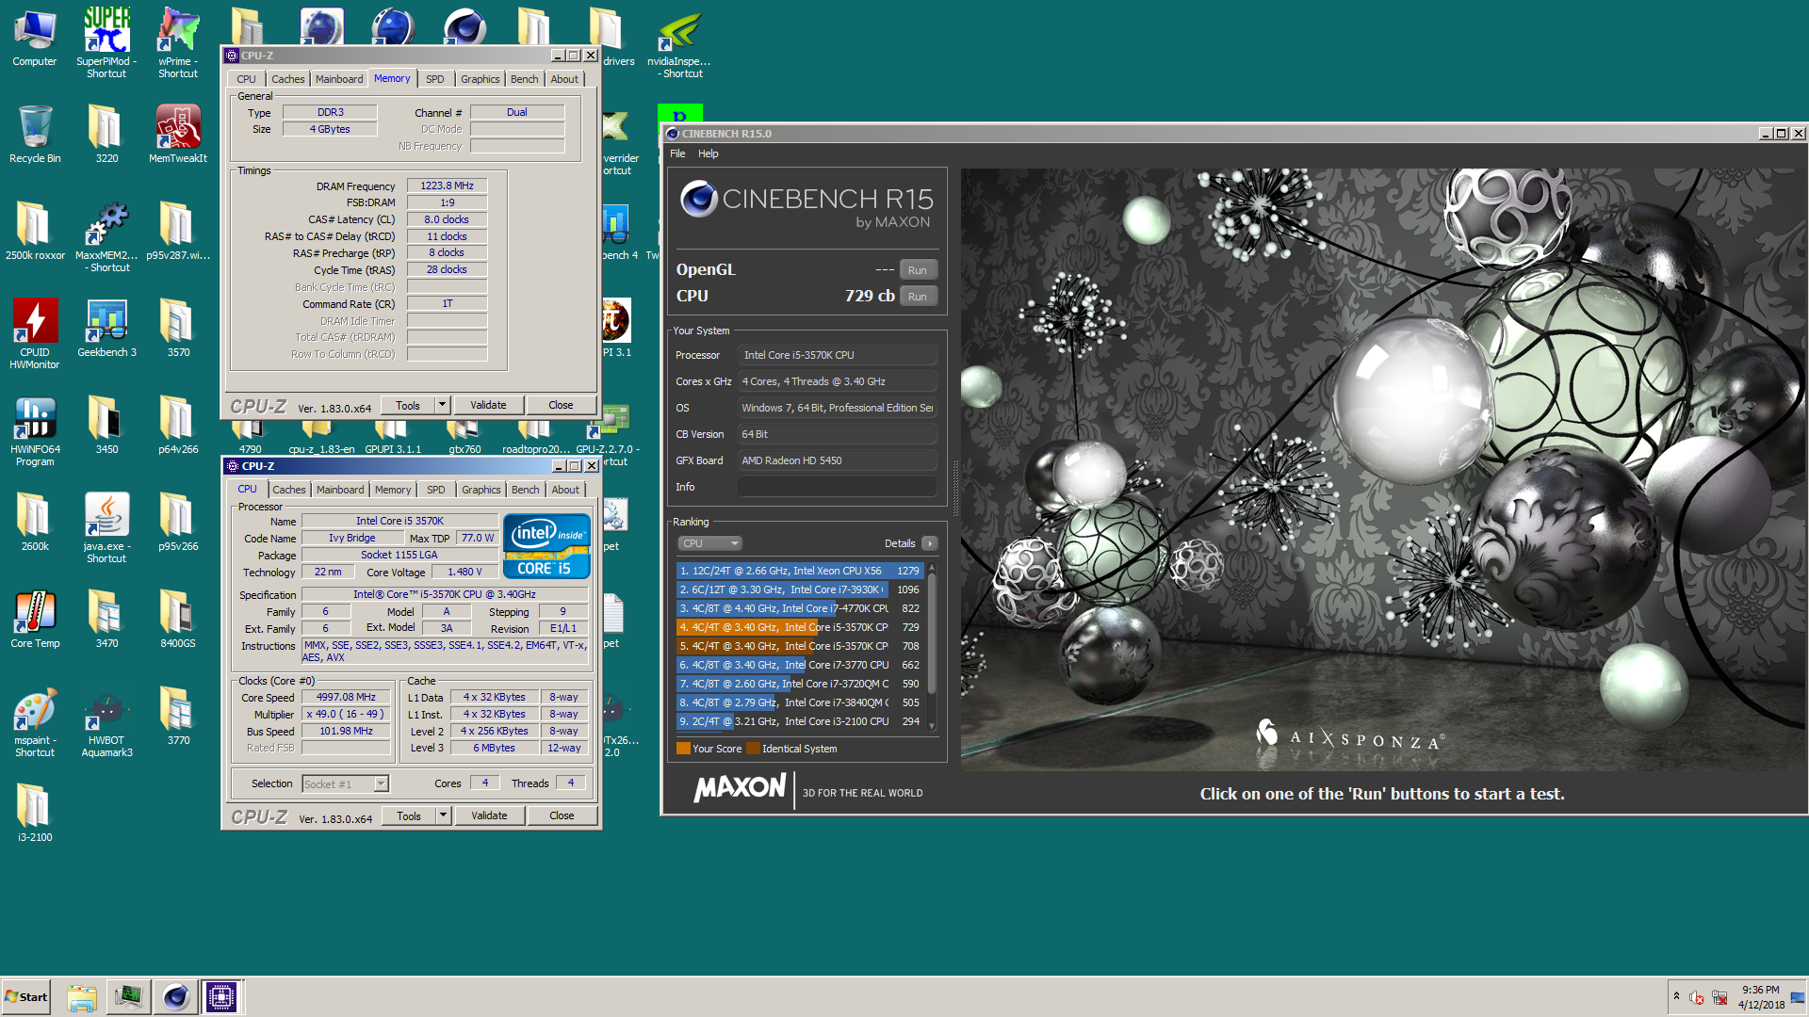Viewport: 1809px width, 1017px height.
Task: Open the CPU ranking dropdown in Cinebench
Action: pos(710,543)
